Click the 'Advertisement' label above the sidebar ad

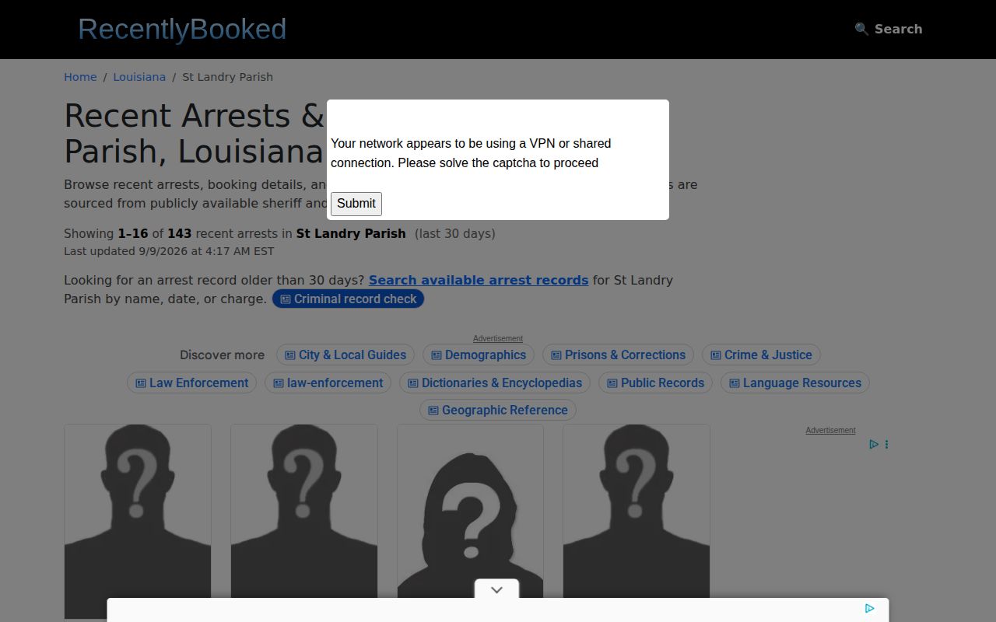tap(830, 430)
